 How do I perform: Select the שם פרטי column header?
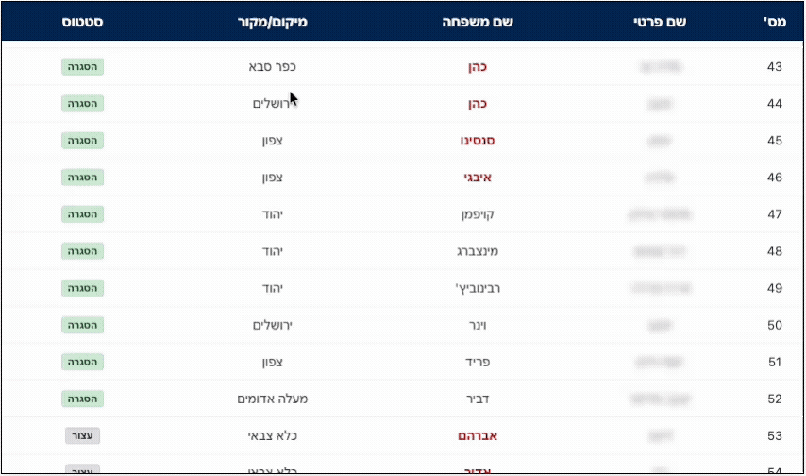tap(659, 21)
